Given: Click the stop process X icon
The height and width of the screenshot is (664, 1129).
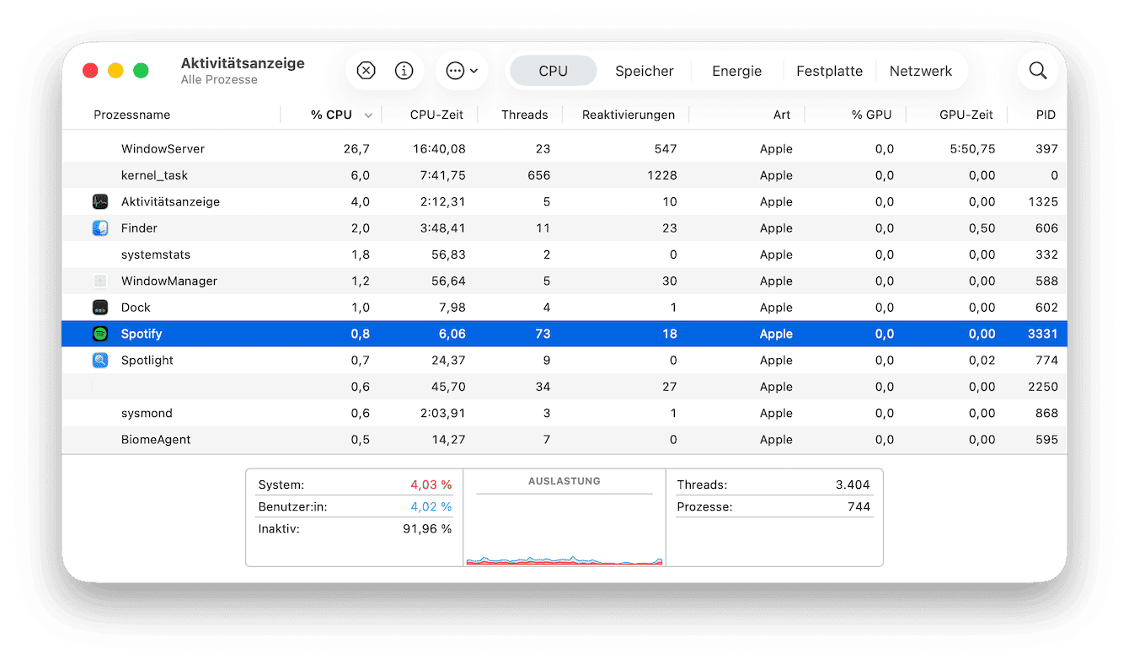Looking at the screenshot, I should coord(366,71).
